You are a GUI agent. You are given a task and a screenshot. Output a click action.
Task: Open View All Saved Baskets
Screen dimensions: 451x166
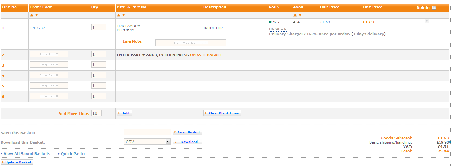(x=27, y=154)
